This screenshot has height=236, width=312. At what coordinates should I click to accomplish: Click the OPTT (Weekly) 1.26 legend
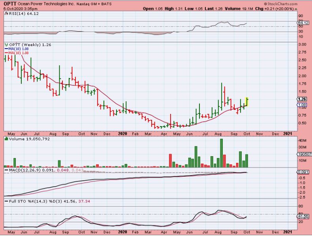30,45
